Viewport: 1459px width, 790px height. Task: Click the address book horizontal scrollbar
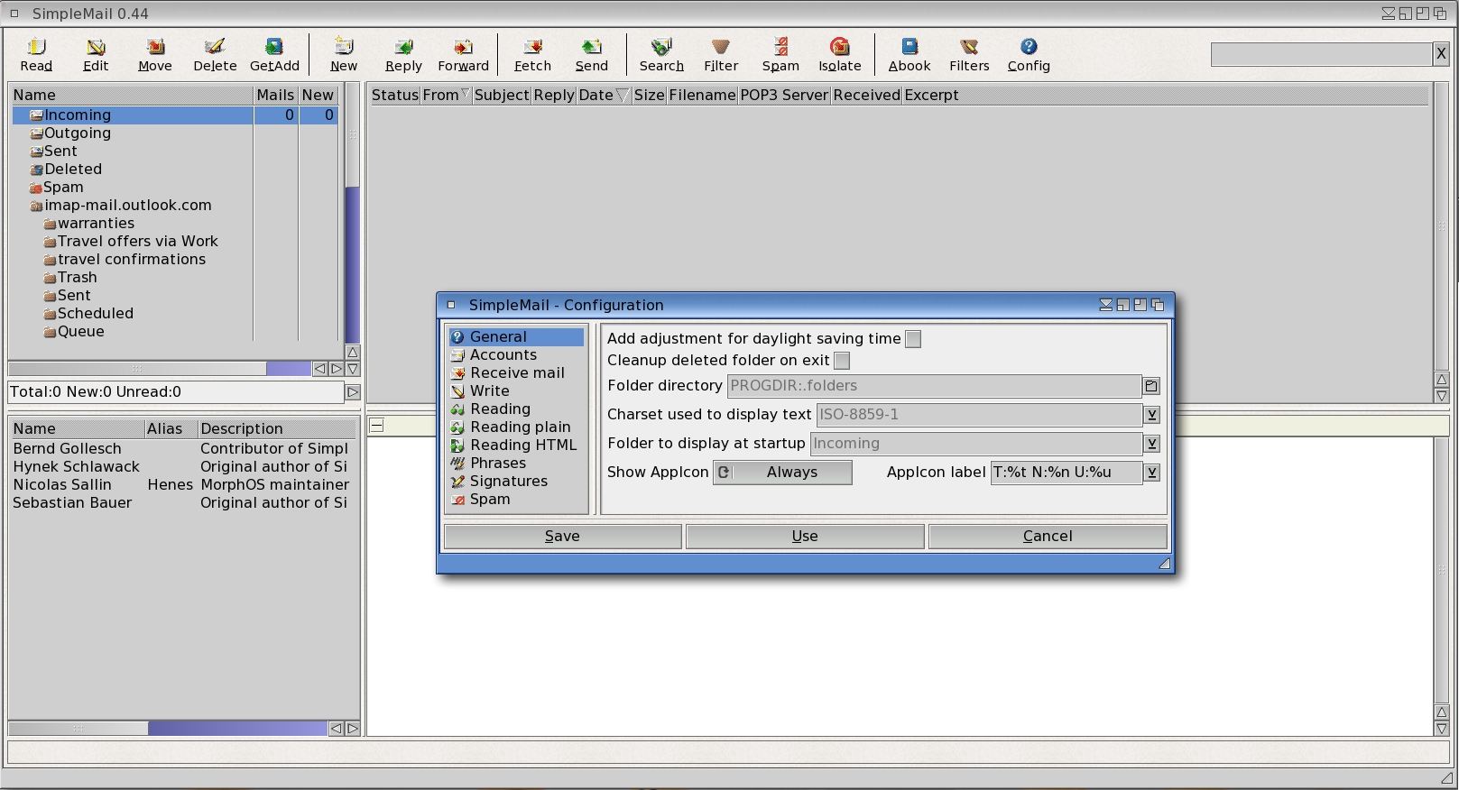pyautogui.click(x=169, y=728)
